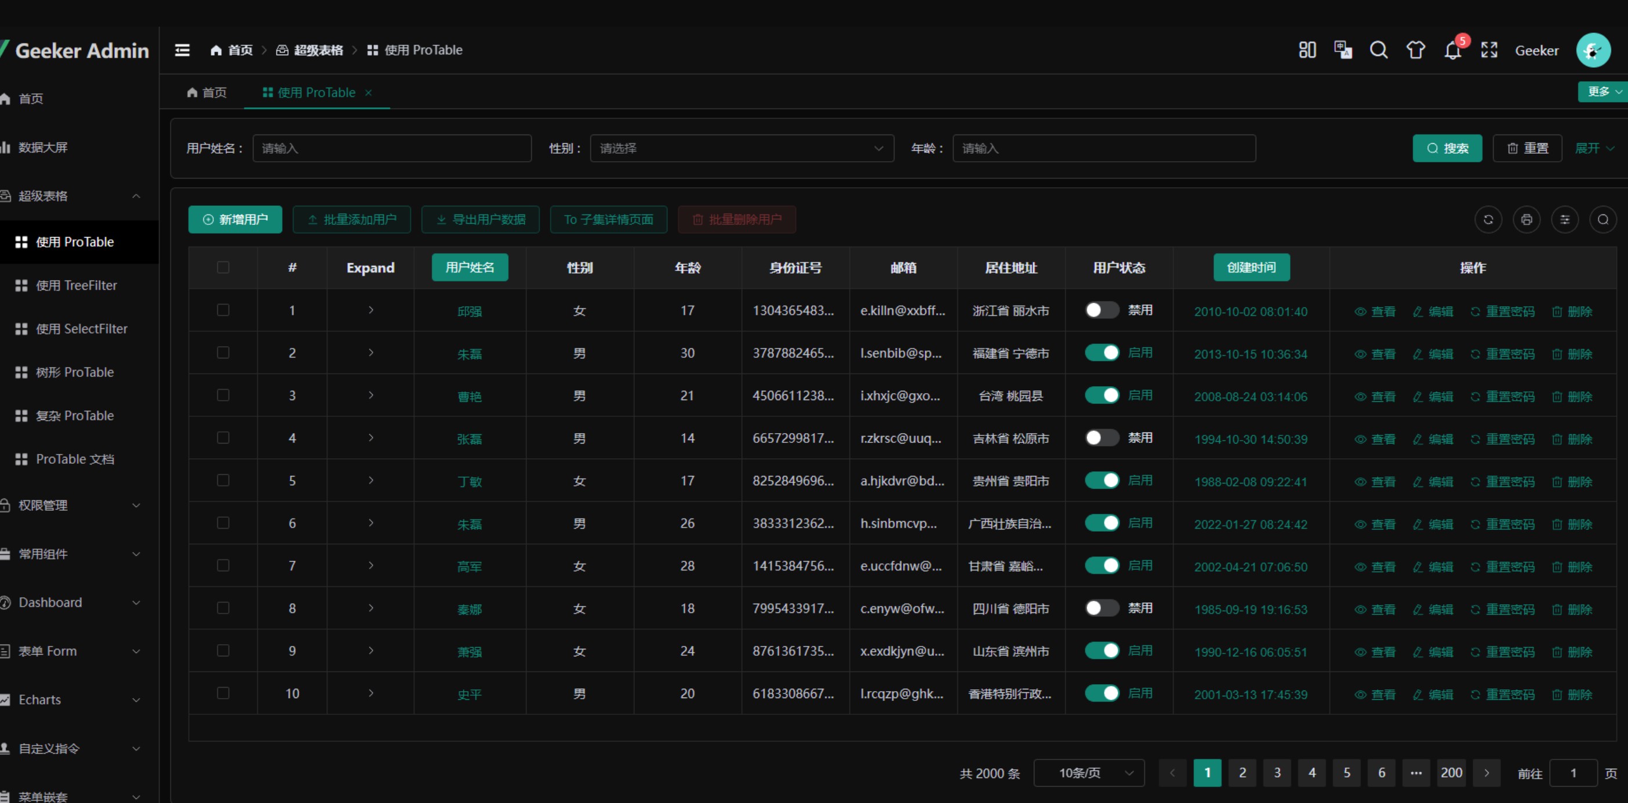Focus the 用户姓名 input field
1628x803 pixels.
pyautogui.click(x=392, y=148)
